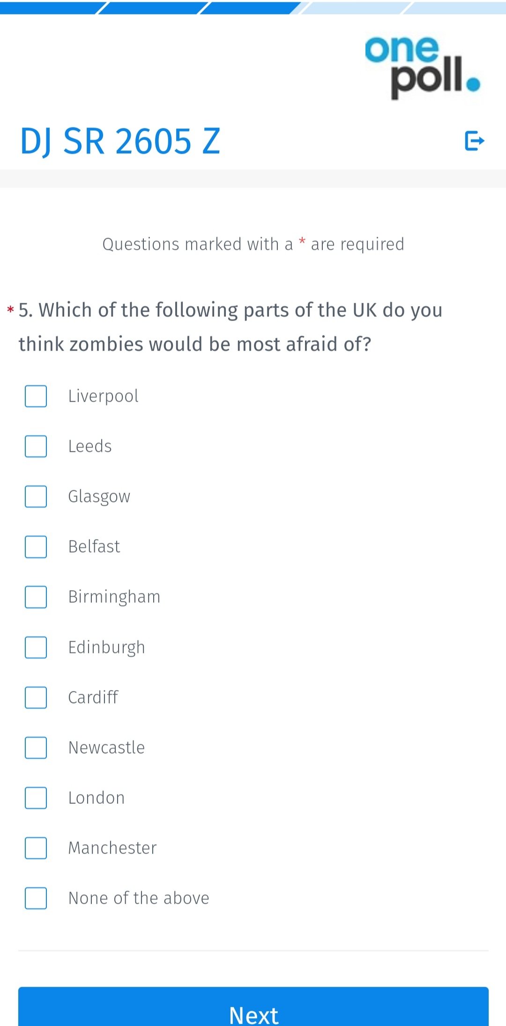Check the Glasgow option
Viewport: 506px width, 1026px height.
click(x=36, y=496)
